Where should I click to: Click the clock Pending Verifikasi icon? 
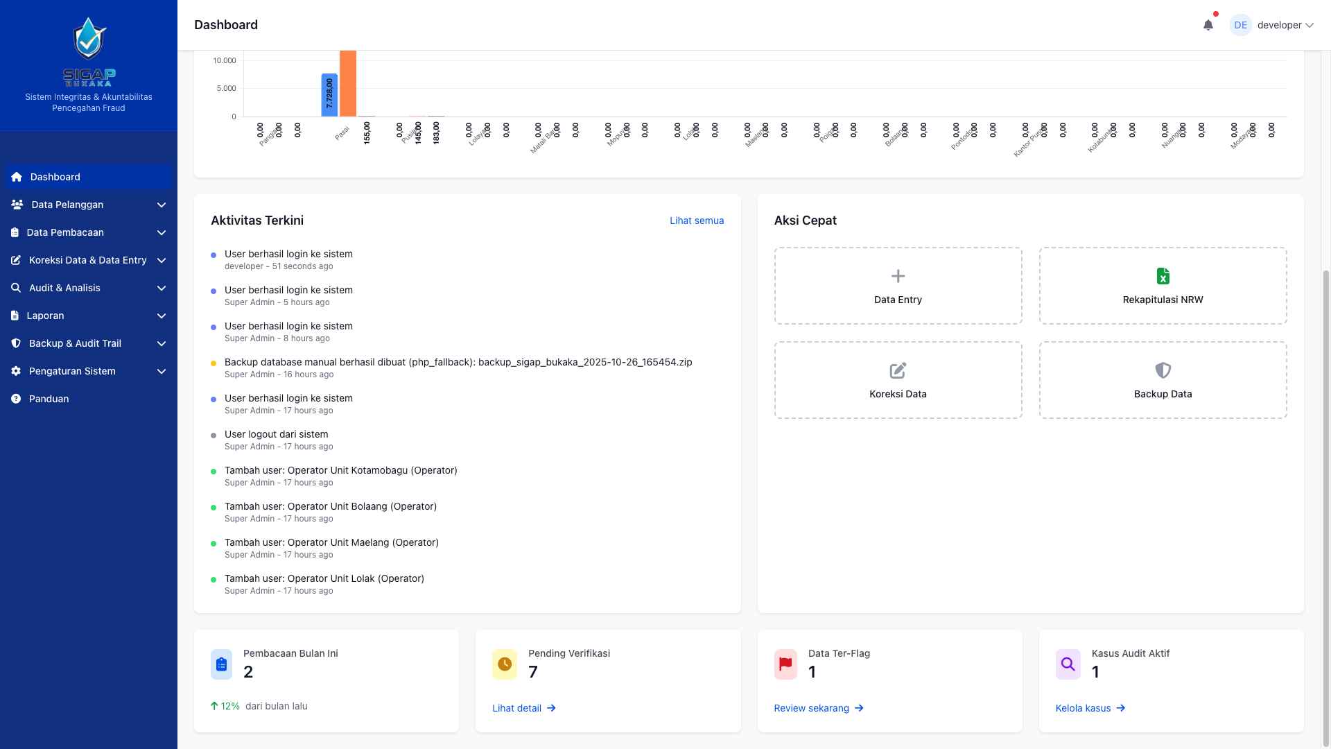(505, 664)
